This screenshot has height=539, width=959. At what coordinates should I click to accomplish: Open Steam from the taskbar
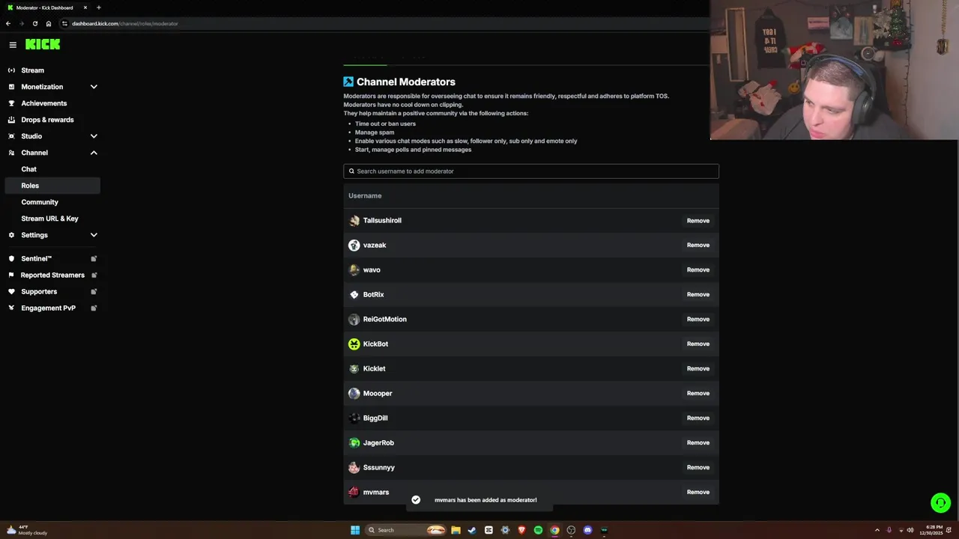(472, 530)
